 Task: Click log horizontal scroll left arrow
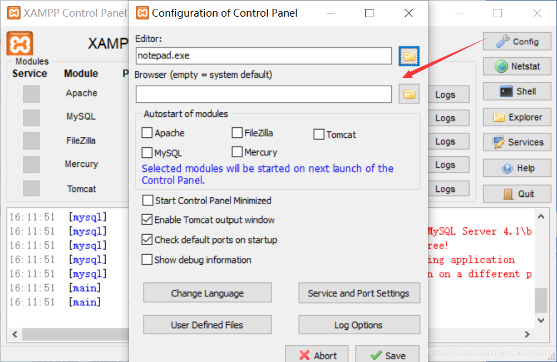tap(15, 334)
